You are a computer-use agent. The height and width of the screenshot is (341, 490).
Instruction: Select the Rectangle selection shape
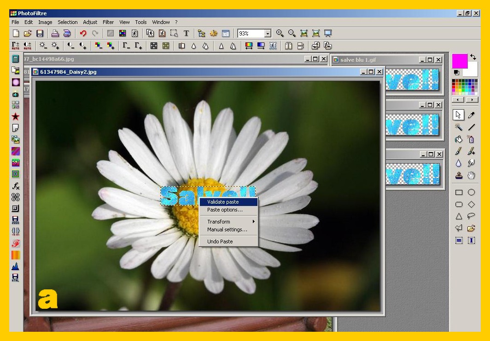tap(459, 192)
